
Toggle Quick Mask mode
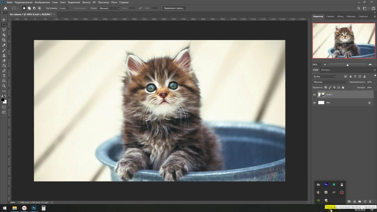[x=4, y=107]
